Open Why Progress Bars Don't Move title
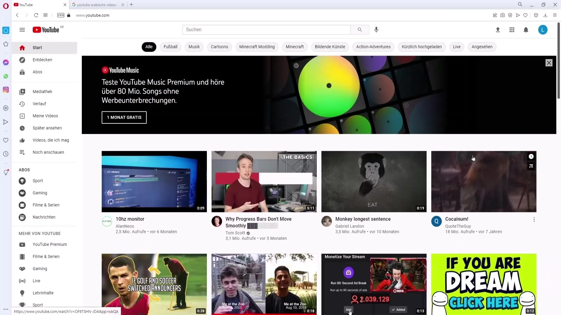561x315 pixels. tap(259, 222)
